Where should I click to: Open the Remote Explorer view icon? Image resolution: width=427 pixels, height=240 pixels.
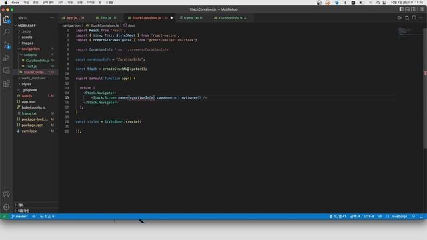(x=7, y=71)
